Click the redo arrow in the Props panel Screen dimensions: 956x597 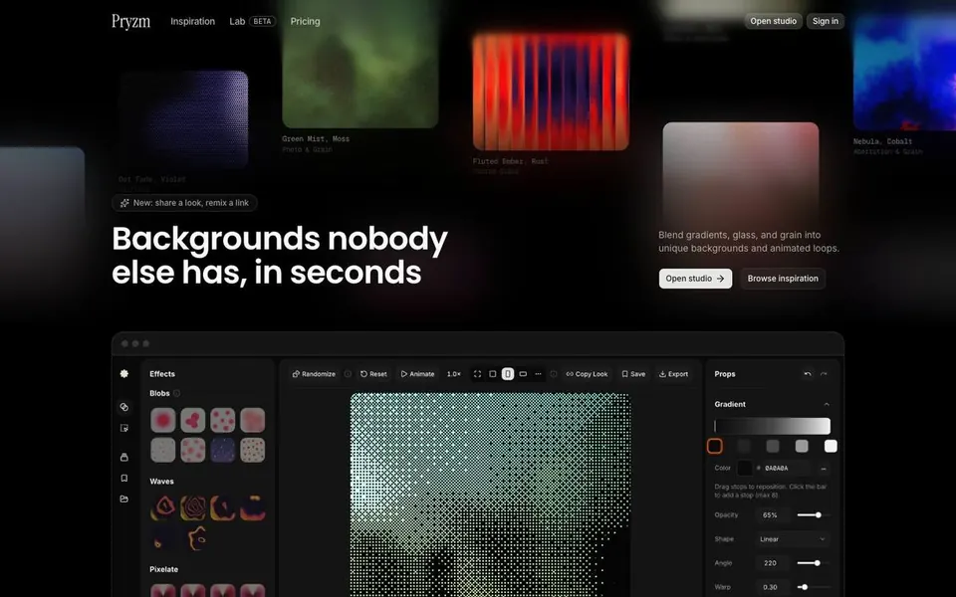[824, 374]
